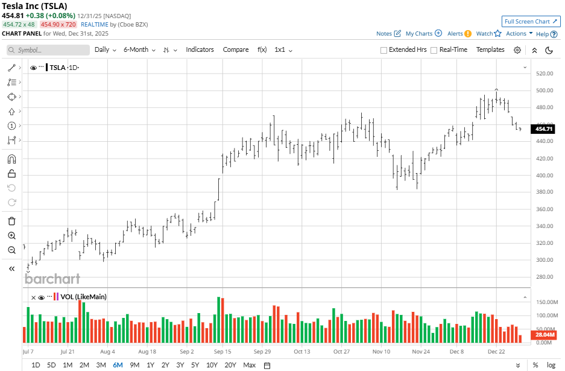Click the redo arrow icon

(x=11, y=202)
